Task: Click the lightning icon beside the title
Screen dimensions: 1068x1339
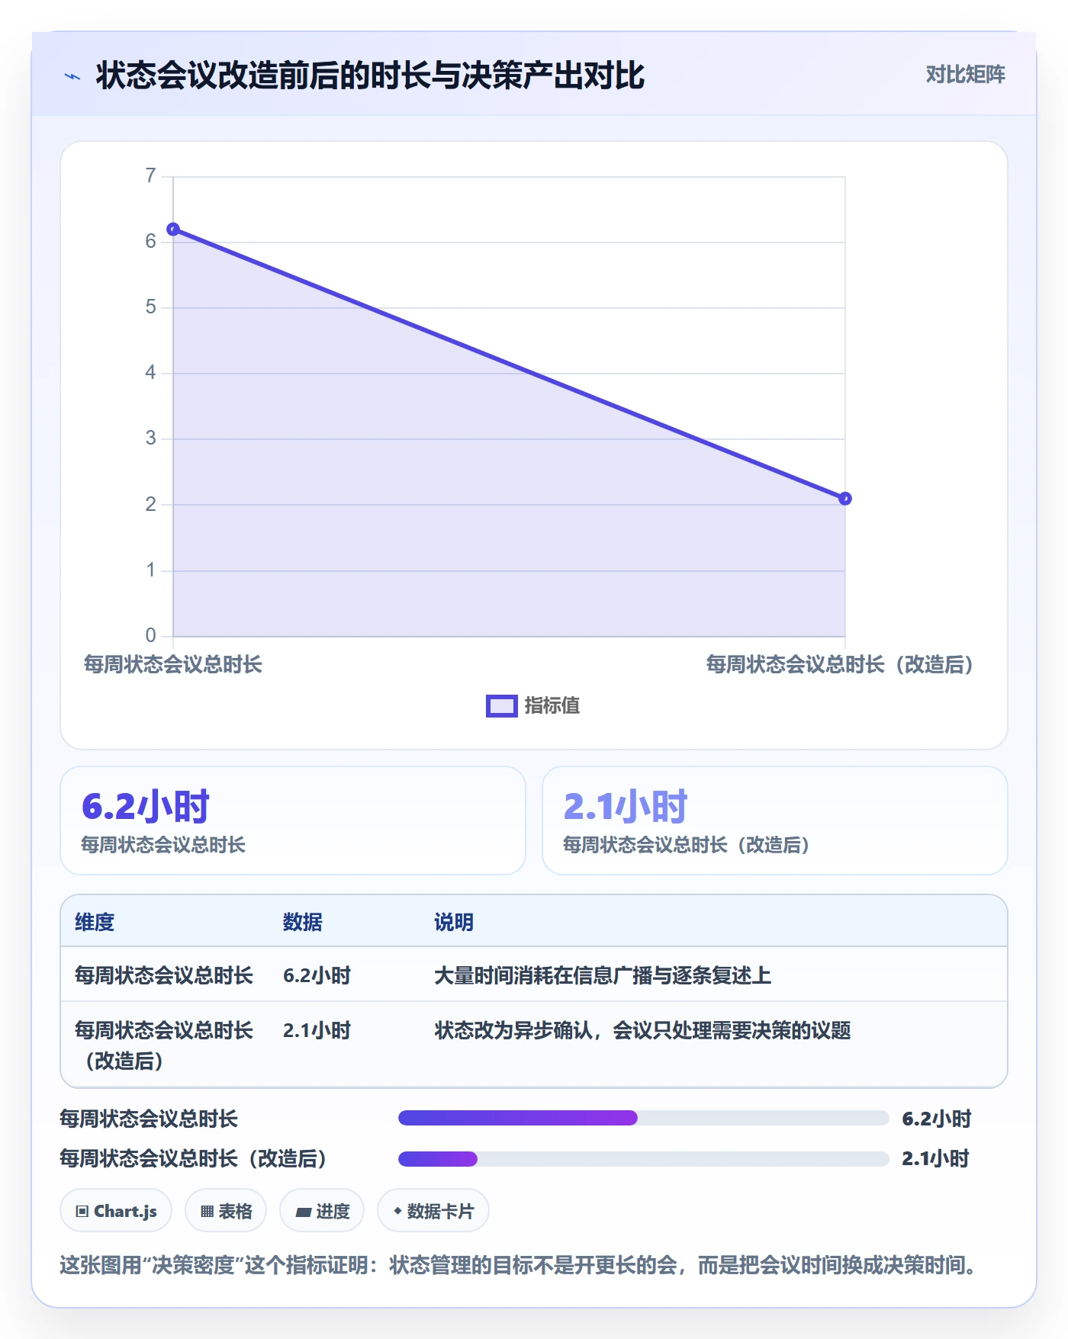Action: (x=72, y=76)
